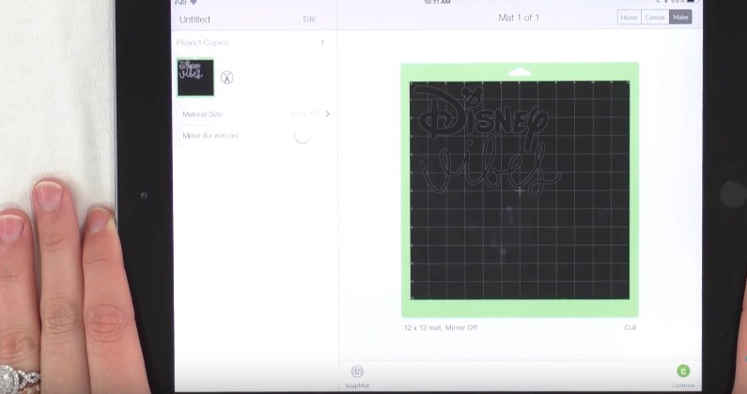The height and width of the screenshot is (394, 747).
Task: Tap the Untitled project title
Action: (195, 20)
